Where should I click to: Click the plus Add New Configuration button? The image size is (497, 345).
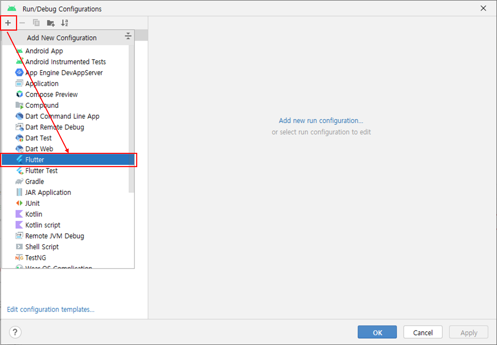pos(8,23)
